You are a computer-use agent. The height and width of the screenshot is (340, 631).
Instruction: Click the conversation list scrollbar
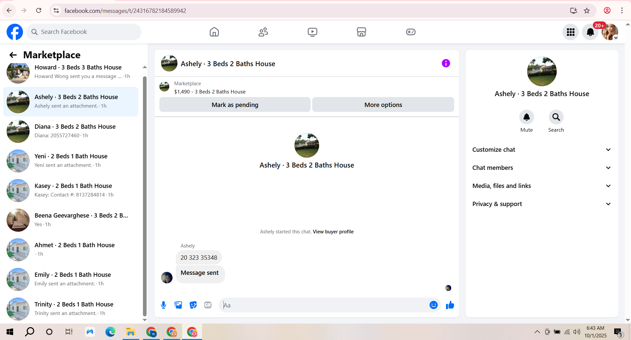(x=145, y=196)
